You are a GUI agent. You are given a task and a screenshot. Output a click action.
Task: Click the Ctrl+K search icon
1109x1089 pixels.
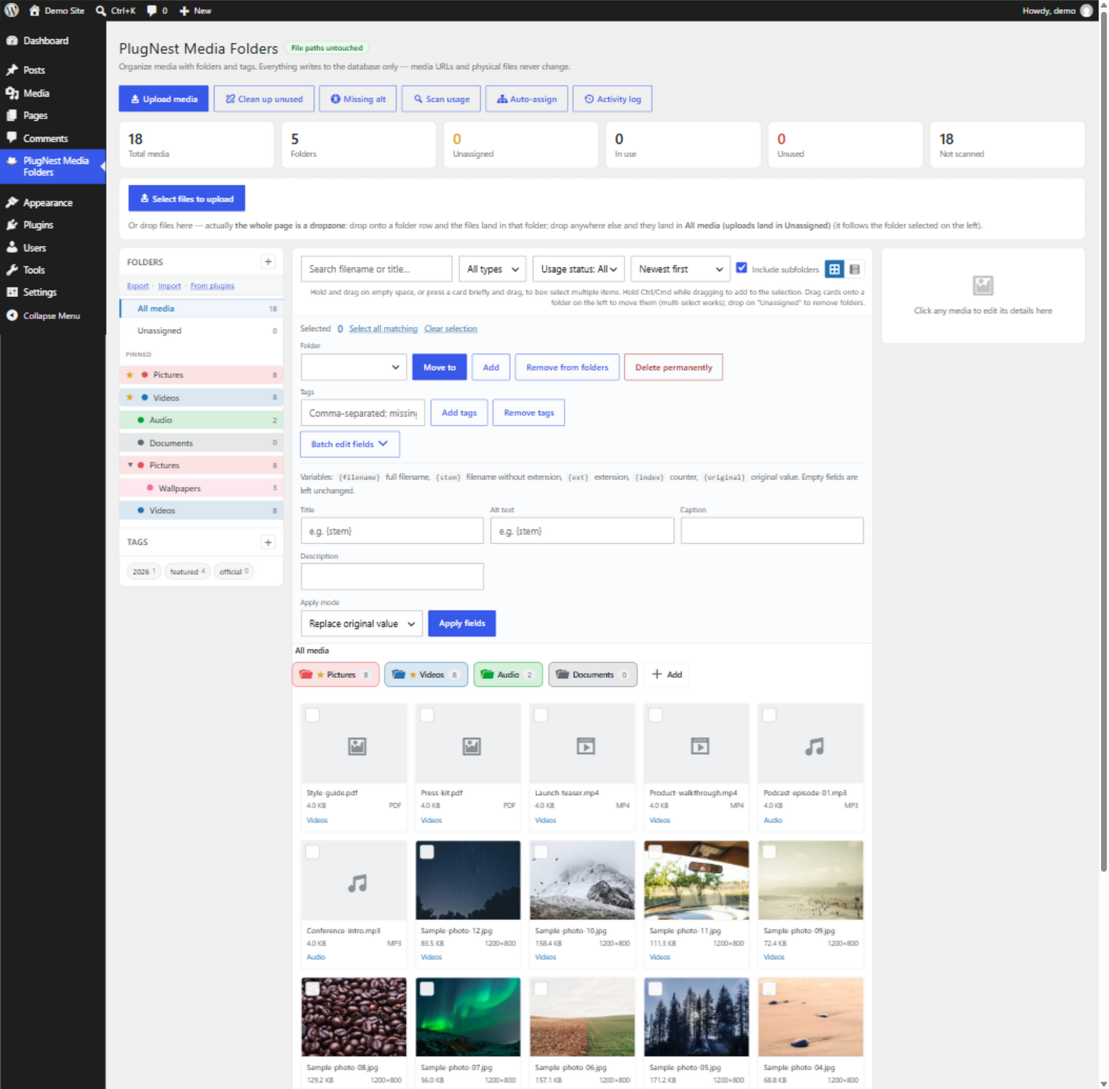point(101,11)
